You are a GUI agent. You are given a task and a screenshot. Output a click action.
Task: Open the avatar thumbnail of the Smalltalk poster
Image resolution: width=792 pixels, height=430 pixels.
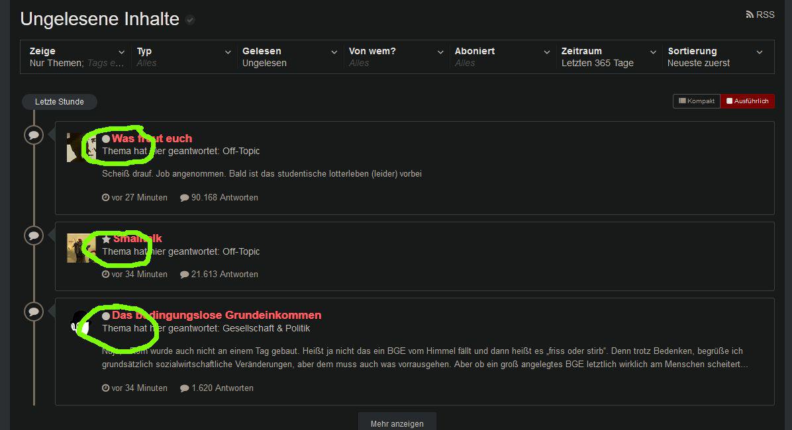tap(81, 248)
